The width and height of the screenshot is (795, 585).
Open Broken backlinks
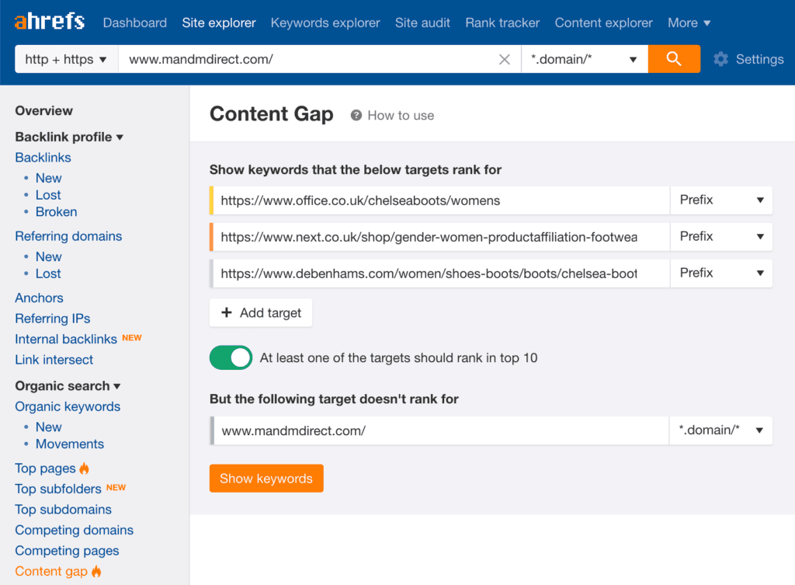[x=56, y=211]
